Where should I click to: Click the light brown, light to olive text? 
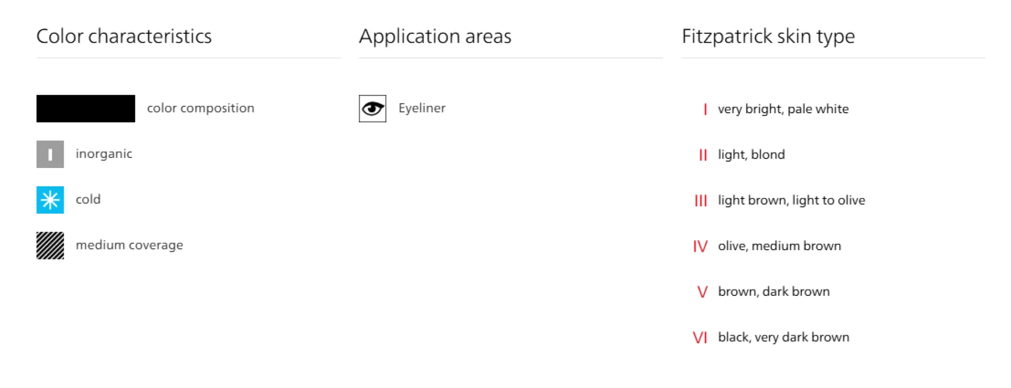click(x=791, y=201)
